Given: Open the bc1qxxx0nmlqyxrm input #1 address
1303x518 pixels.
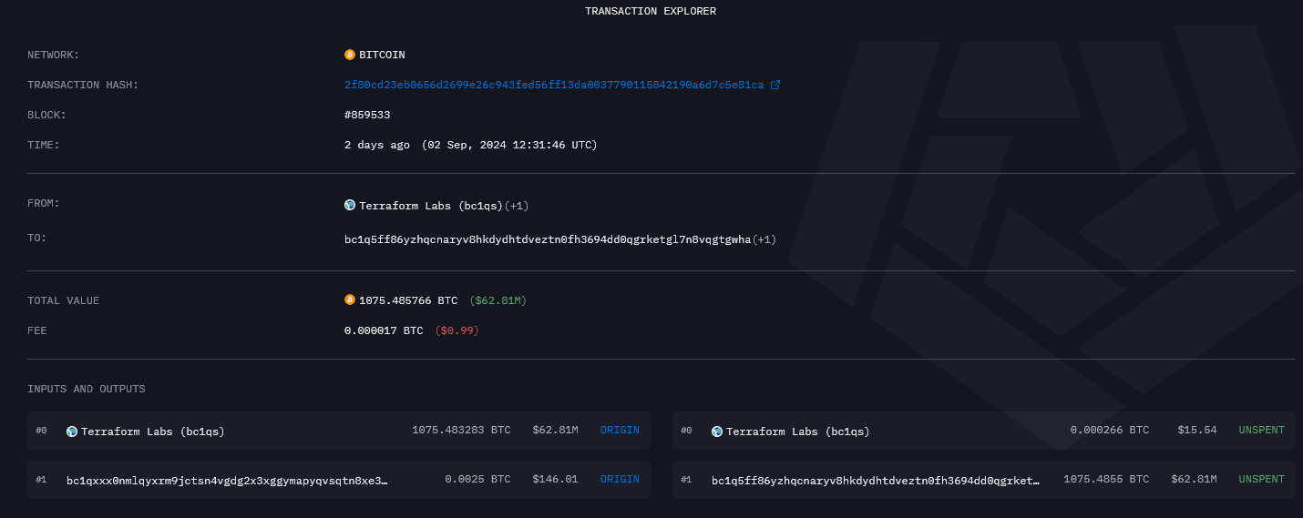Looking at the screenshot, I should [227, 480].
